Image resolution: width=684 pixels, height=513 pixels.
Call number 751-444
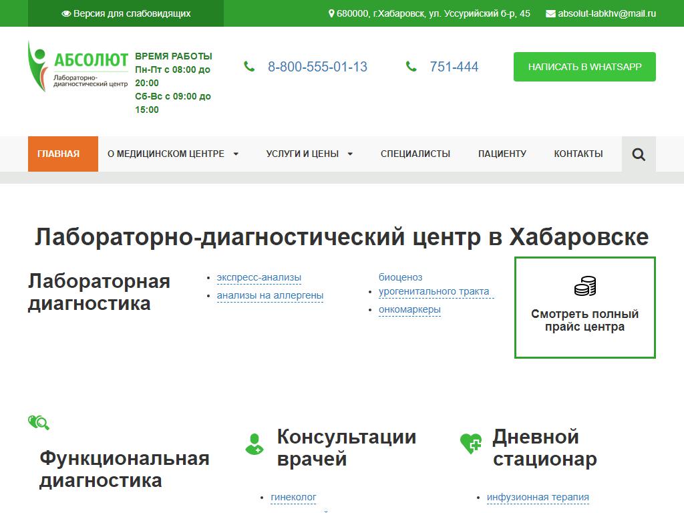point(454,67)
